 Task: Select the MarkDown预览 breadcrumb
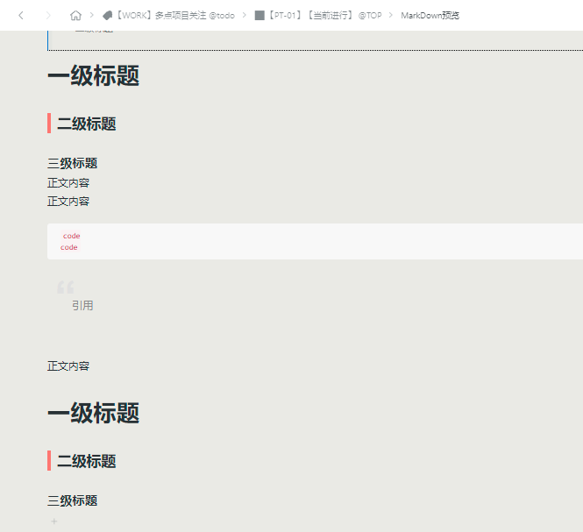[430, 15]
